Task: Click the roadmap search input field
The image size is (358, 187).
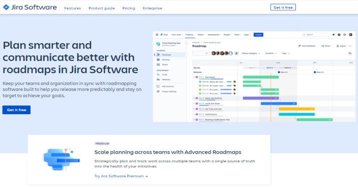Action: pyautogui.click(x=200, y=53)
